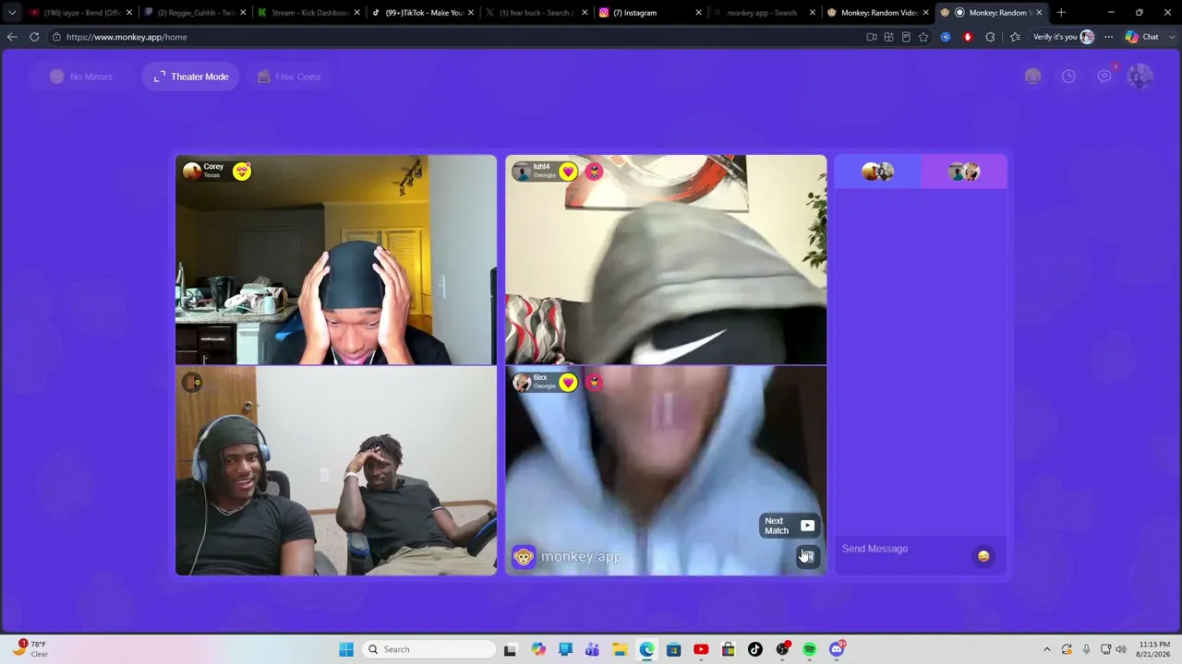The width and height of the screenshot is (1182, 664).
Task: Open TikTok from the taskbar
Action: pos(755,649)
